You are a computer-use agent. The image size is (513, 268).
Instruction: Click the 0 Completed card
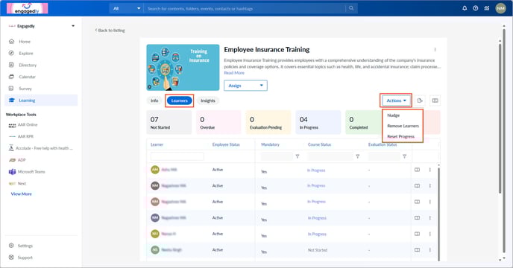click(363, 122)
